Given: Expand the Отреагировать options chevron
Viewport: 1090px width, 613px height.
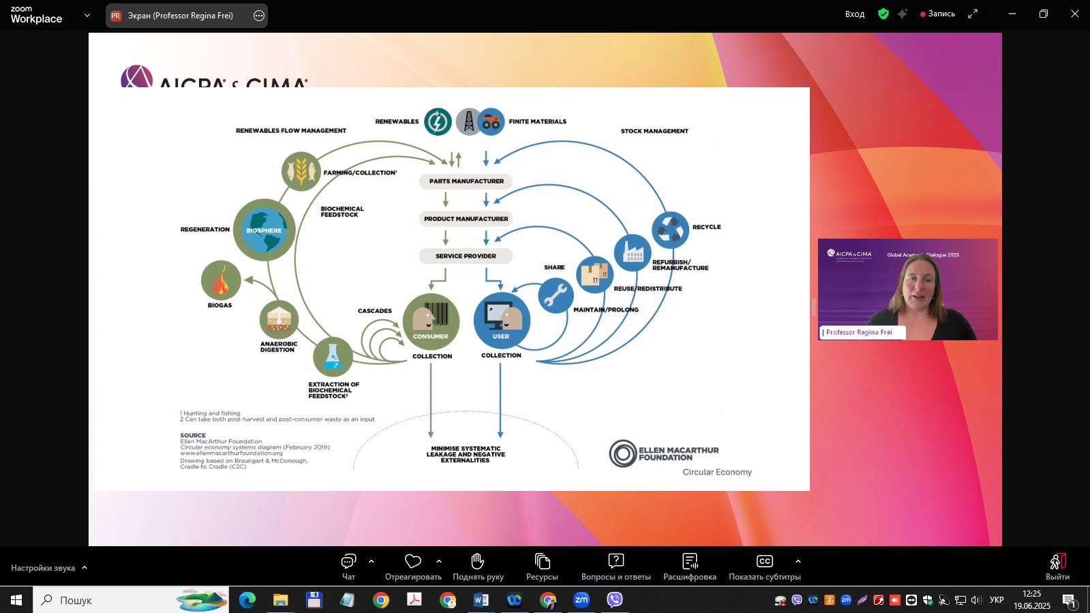Looking at the screenshot, I should 439,561.
